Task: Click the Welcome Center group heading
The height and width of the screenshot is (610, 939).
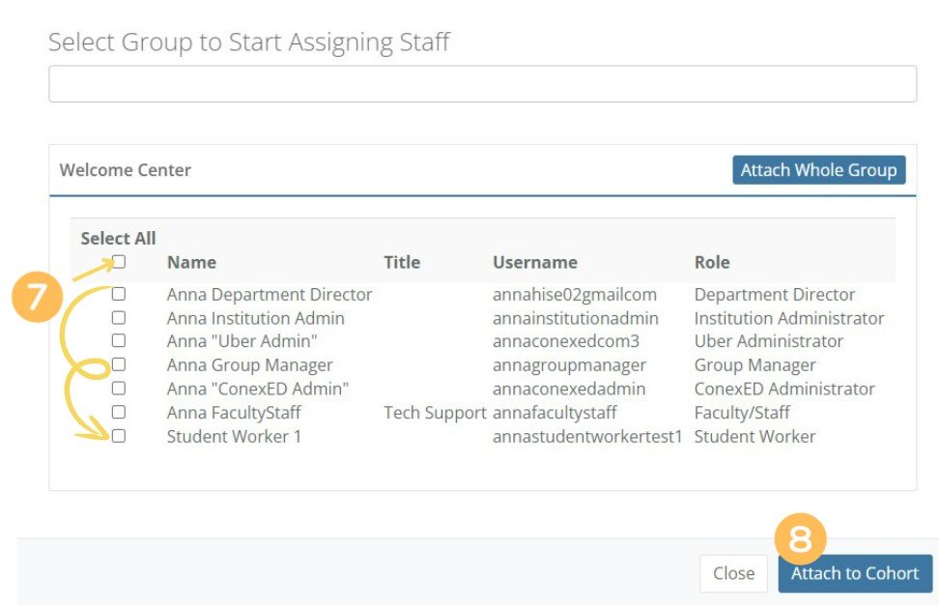Action: click(x=126, y=170)
